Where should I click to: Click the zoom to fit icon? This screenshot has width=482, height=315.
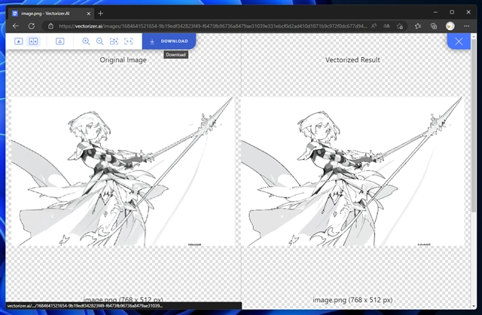coord(114,41)
